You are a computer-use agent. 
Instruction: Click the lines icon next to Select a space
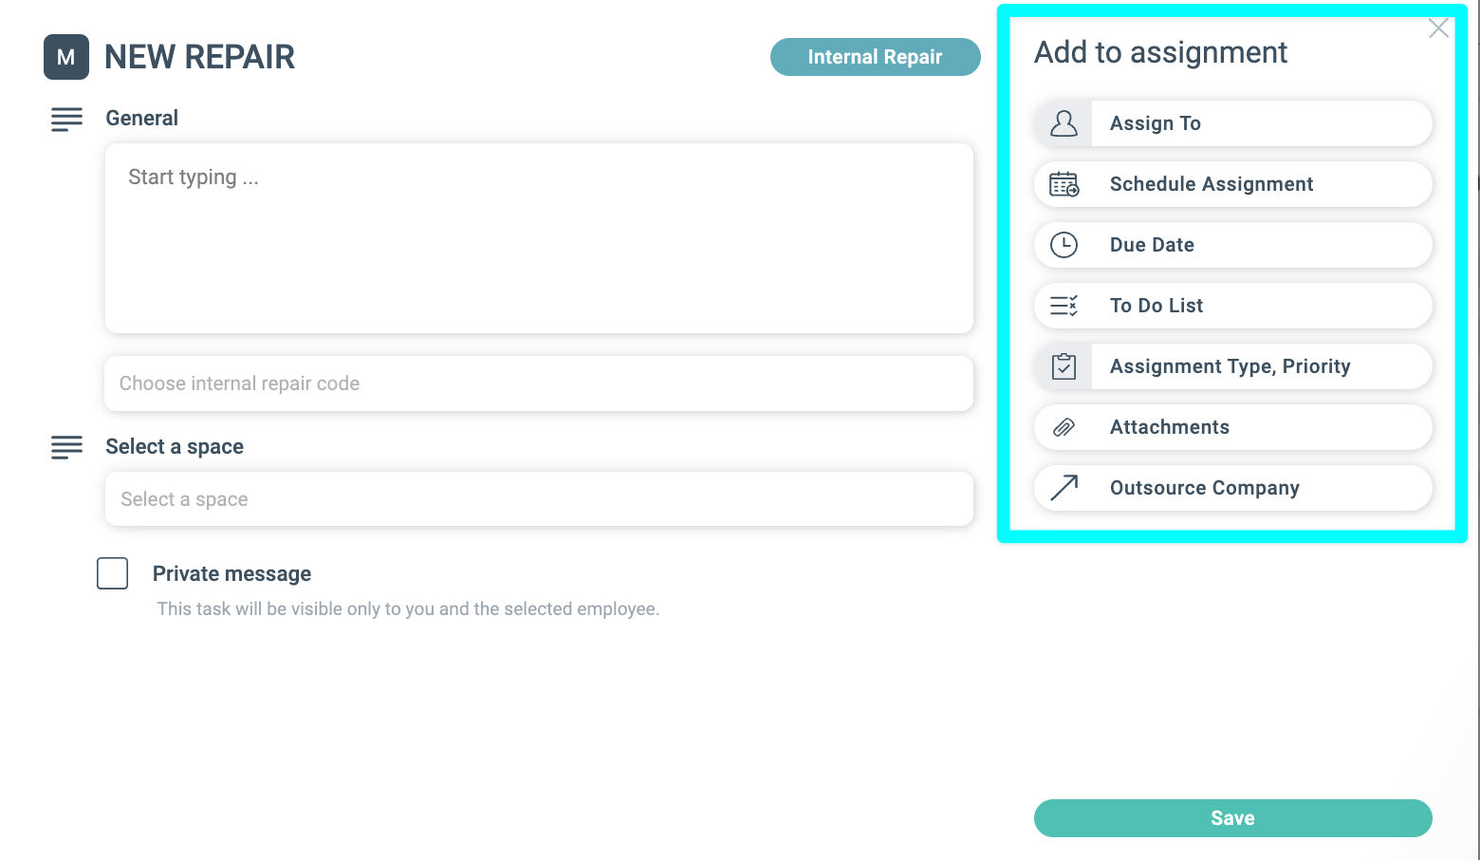point(66,447)
